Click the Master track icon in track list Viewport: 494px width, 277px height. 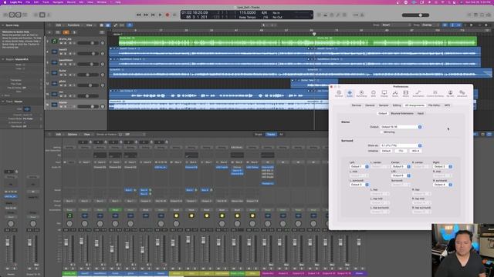point(54,105)
